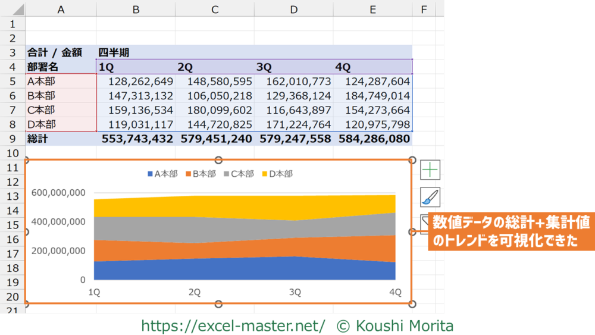Image resolution: width=595 pixels, height=335 pixels.
Task: Click the chart's top-center resize handle
Action: pos(218,160)
